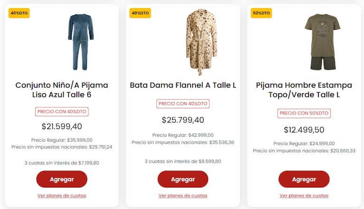Click the $12.499,50 discounted price
Image resolution: width=364 pixels, height=209 pixels.
click(304, 130)
